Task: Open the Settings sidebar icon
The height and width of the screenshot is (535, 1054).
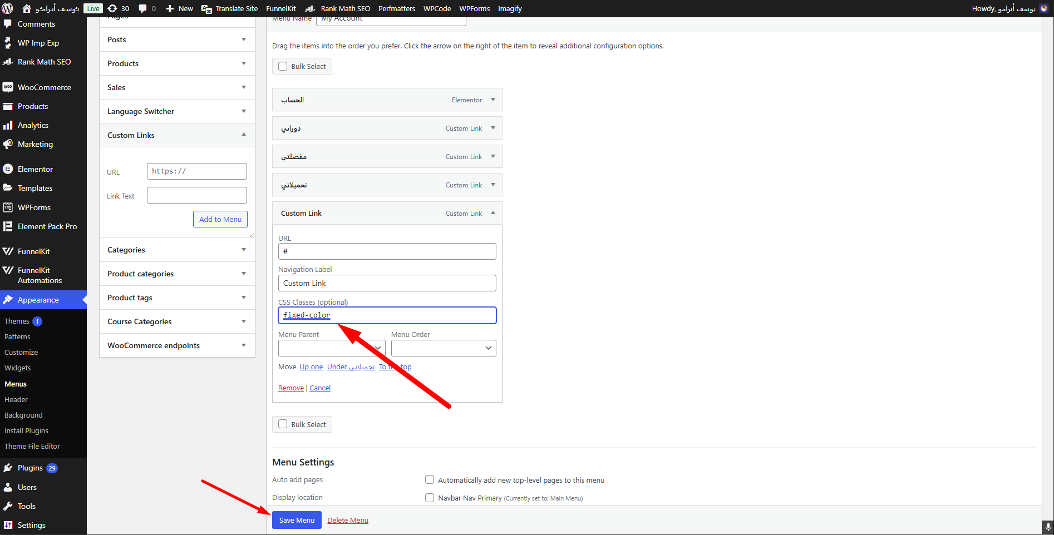Action: (8, 525)
